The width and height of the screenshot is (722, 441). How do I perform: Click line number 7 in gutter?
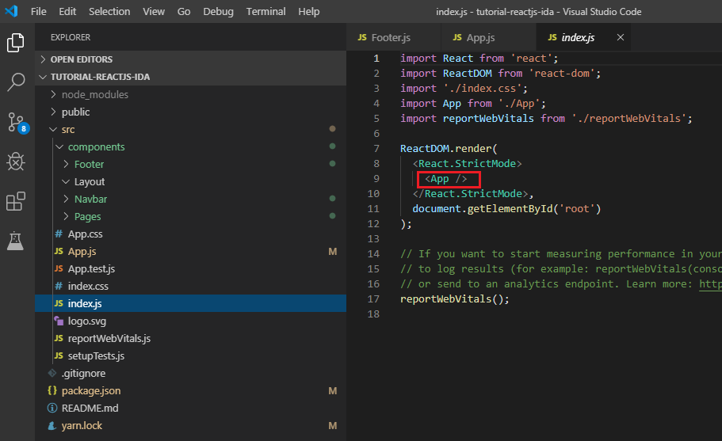pos(376,149)
